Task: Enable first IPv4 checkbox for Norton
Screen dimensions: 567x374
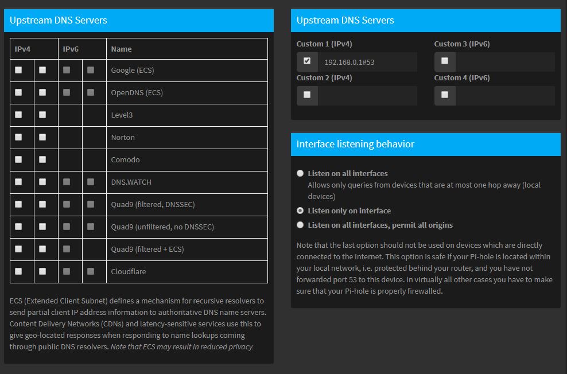Action: 18,137
